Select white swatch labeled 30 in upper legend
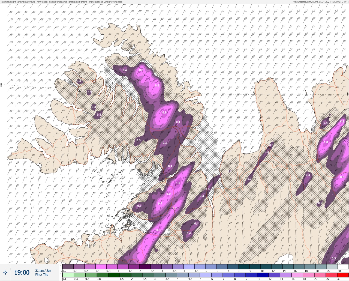Viewport: 349px width, 281px height. [x=343, y=267]
